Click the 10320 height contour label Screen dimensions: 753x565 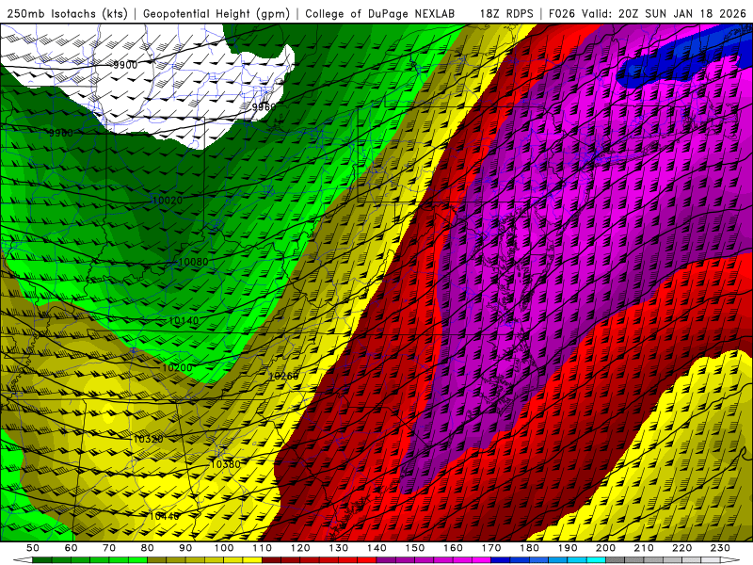148,439
